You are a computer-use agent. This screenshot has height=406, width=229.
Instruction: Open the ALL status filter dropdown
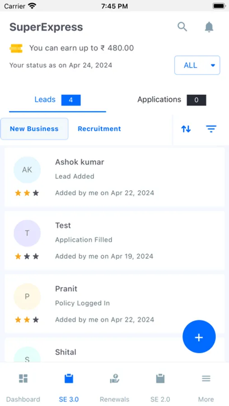pyautogui.click(x=197, y=65)
